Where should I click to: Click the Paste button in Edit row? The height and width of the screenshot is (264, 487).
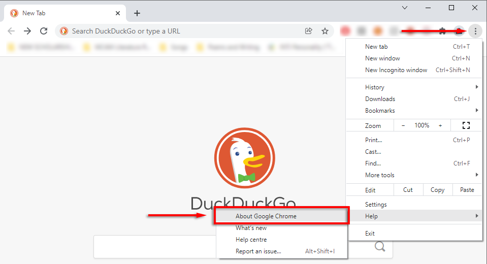[467, 190]
